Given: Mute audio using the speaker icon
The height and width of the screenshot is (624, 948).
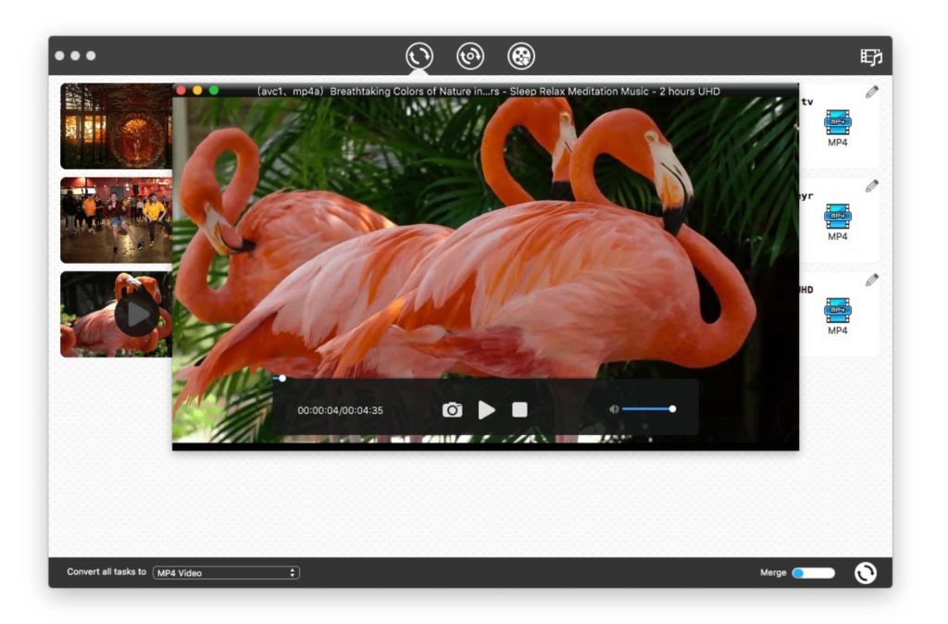Looking at the screenshot, I should click(613, 409).
